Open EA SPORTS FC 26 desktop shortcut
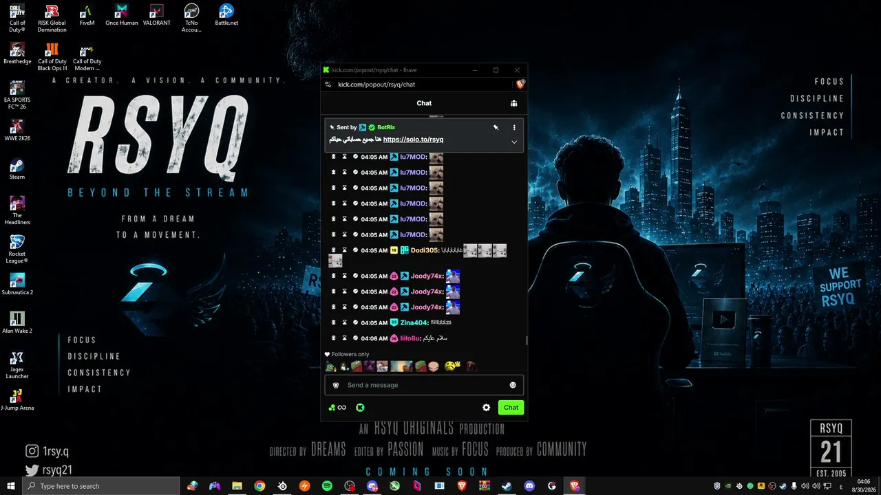Image resolution: width=881 pixels, height=495 pixels. point(17,96)
